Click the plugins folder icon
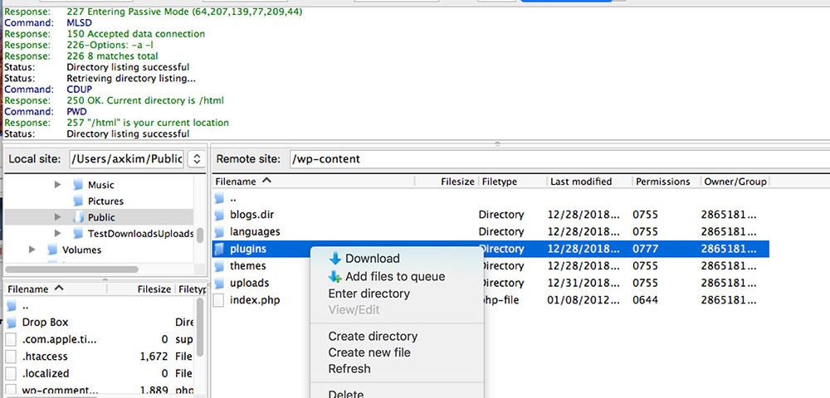The image size is (830, 398). (219, 249)
